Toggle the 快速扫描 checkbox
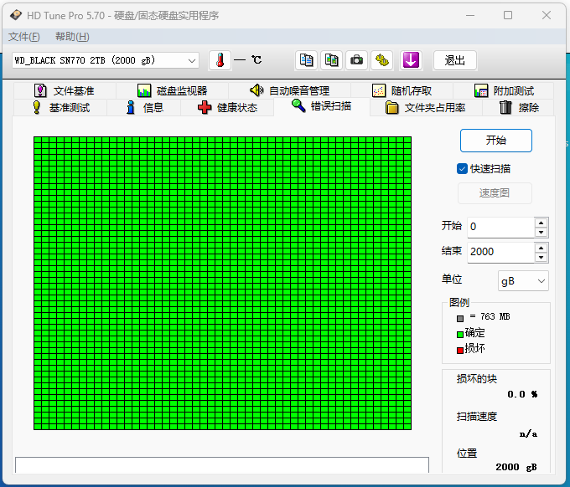 [462, 168]
